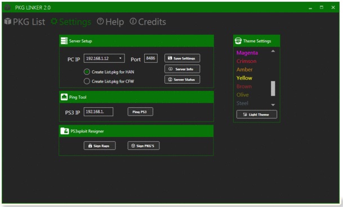Select Create List.pkg for CFW option
343x207 pixels.
point(87,81)
